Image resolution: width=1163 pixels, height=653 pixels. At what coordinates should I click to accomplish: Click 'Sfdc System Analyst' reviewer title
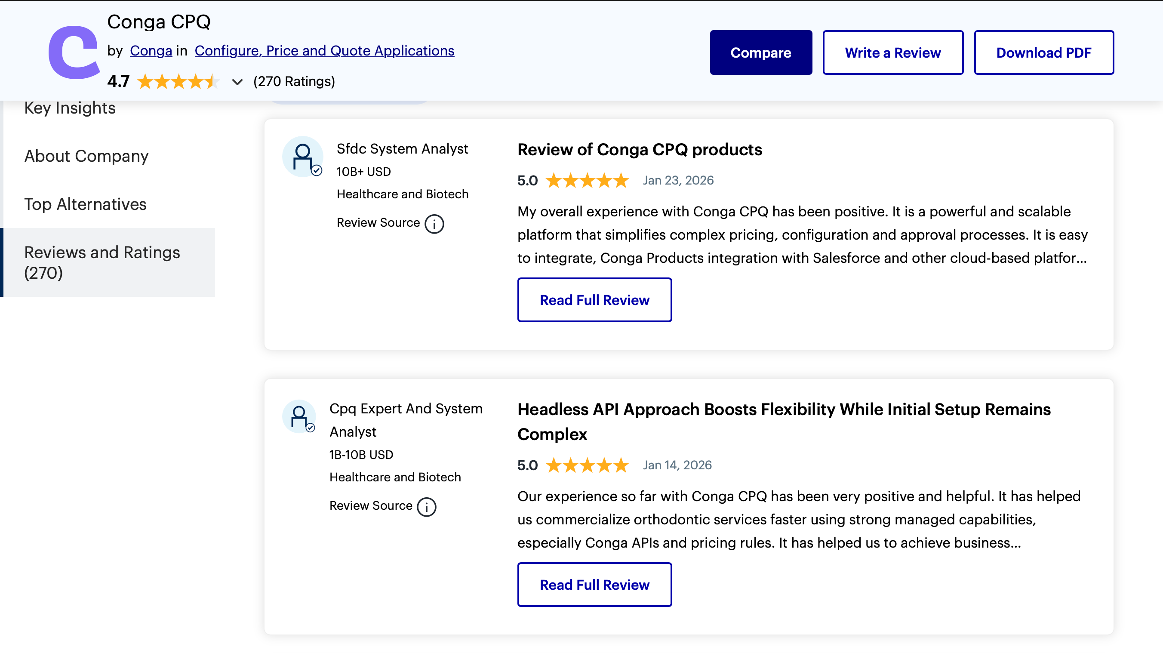tap(402, 148)
